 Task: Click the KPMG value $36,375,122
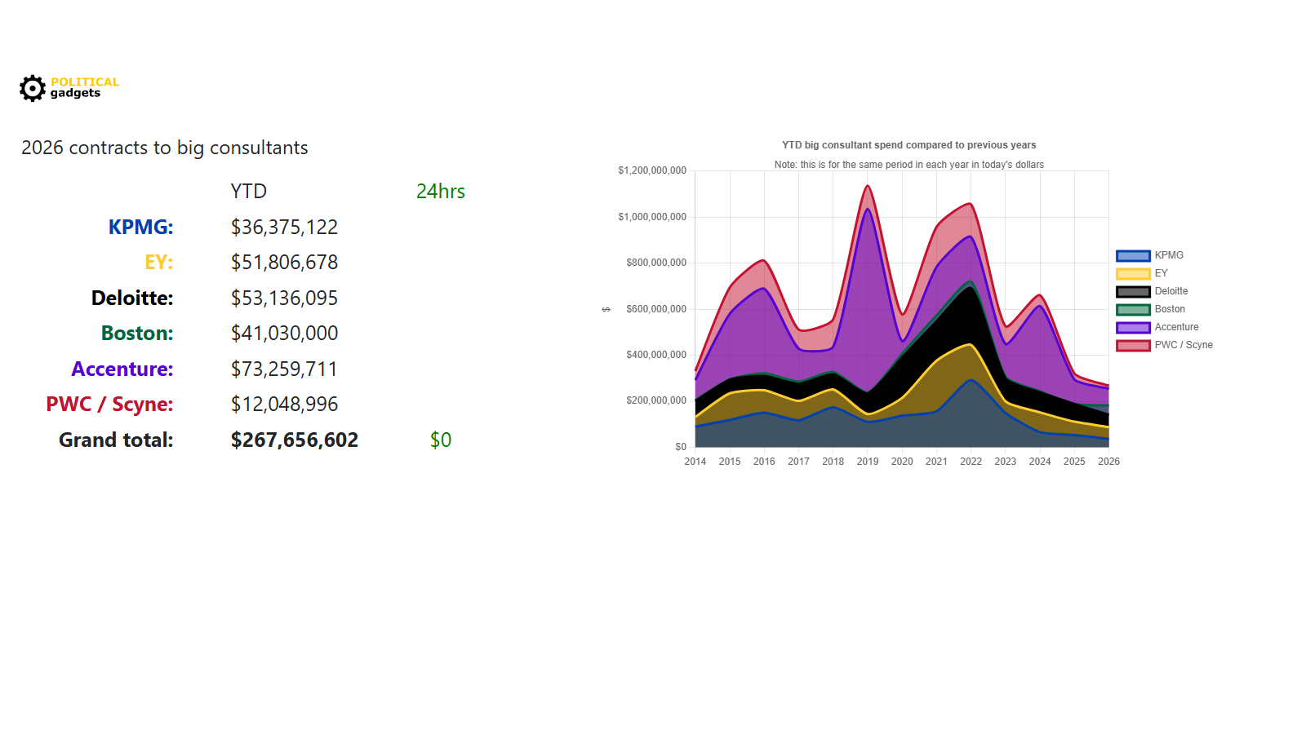pyautogui.click(x=284, y=227)
